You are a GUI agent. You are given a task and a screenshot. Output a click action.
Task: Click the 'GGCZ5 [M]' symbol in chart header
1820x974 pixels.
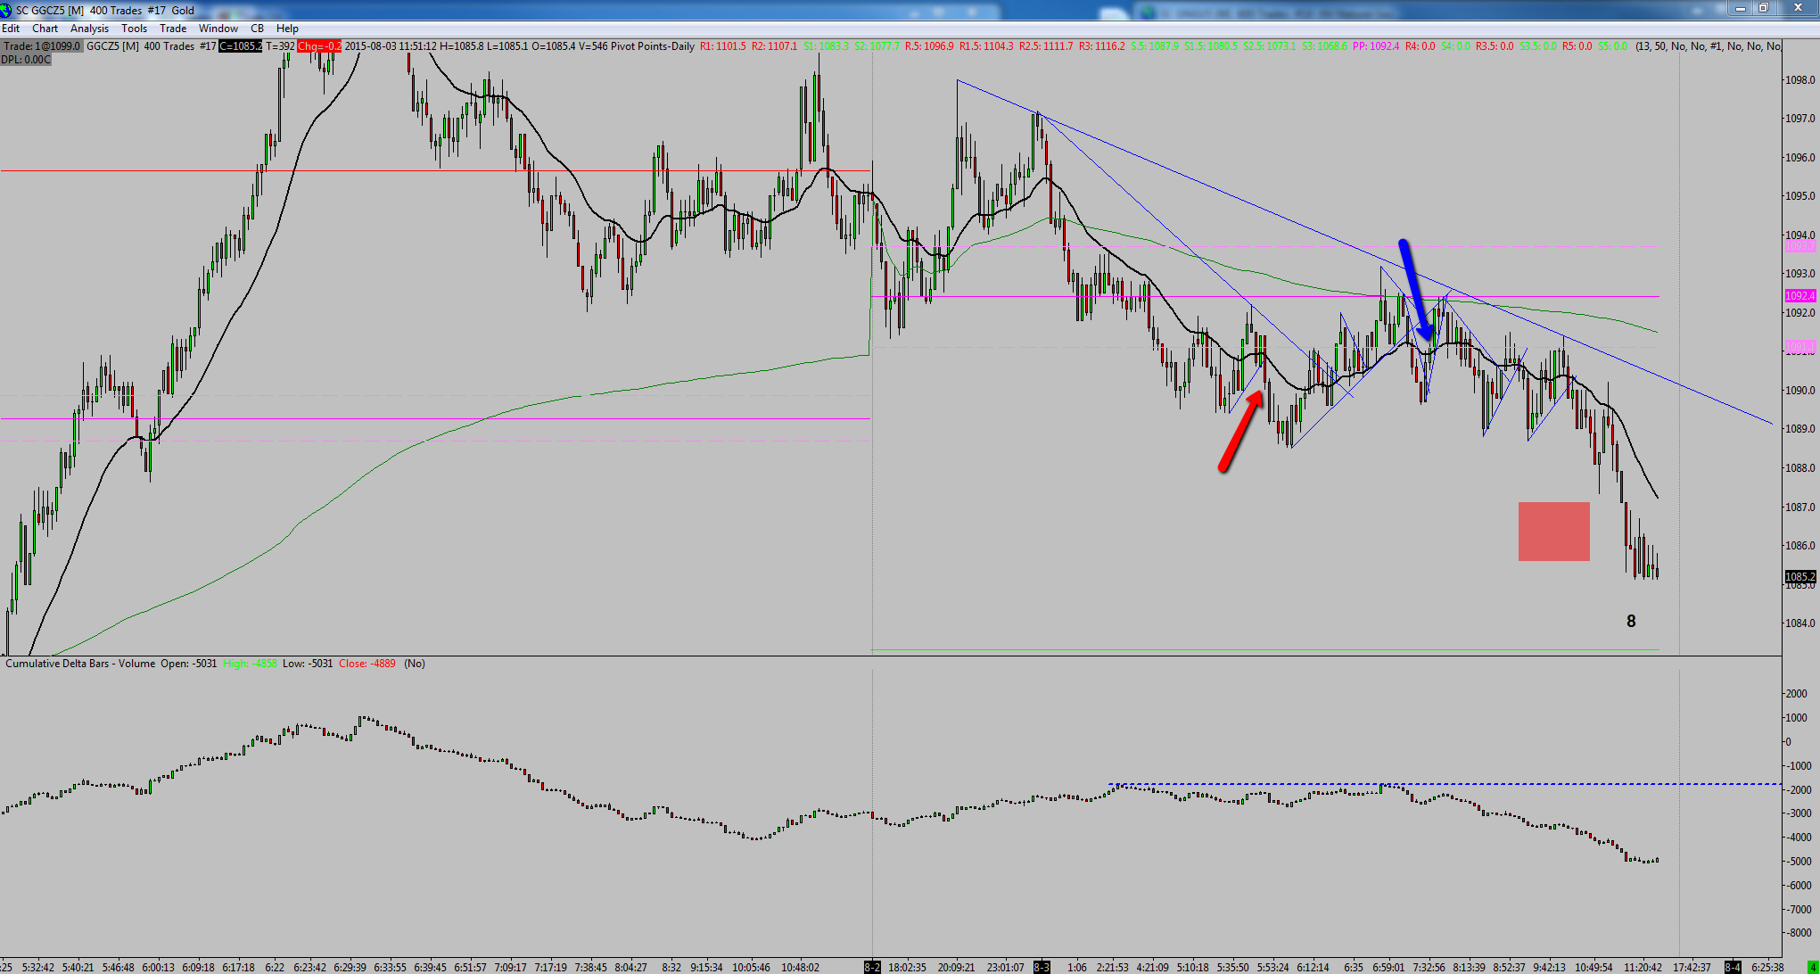pos(112,46)
